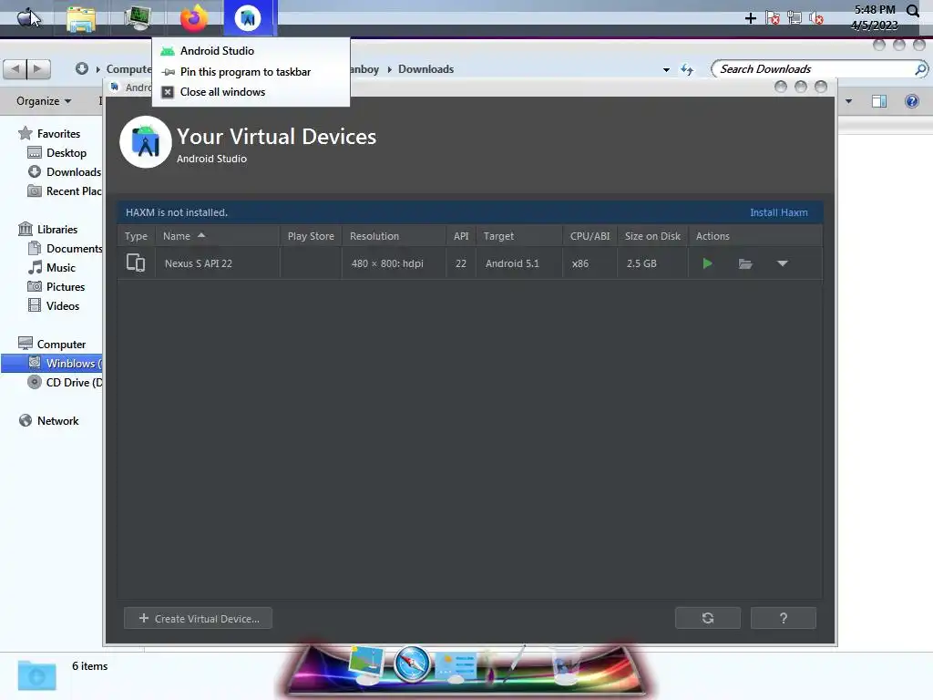Open the view options dropdown in Explorer
The image size is (933, 700).
click(x=848, y=101)
